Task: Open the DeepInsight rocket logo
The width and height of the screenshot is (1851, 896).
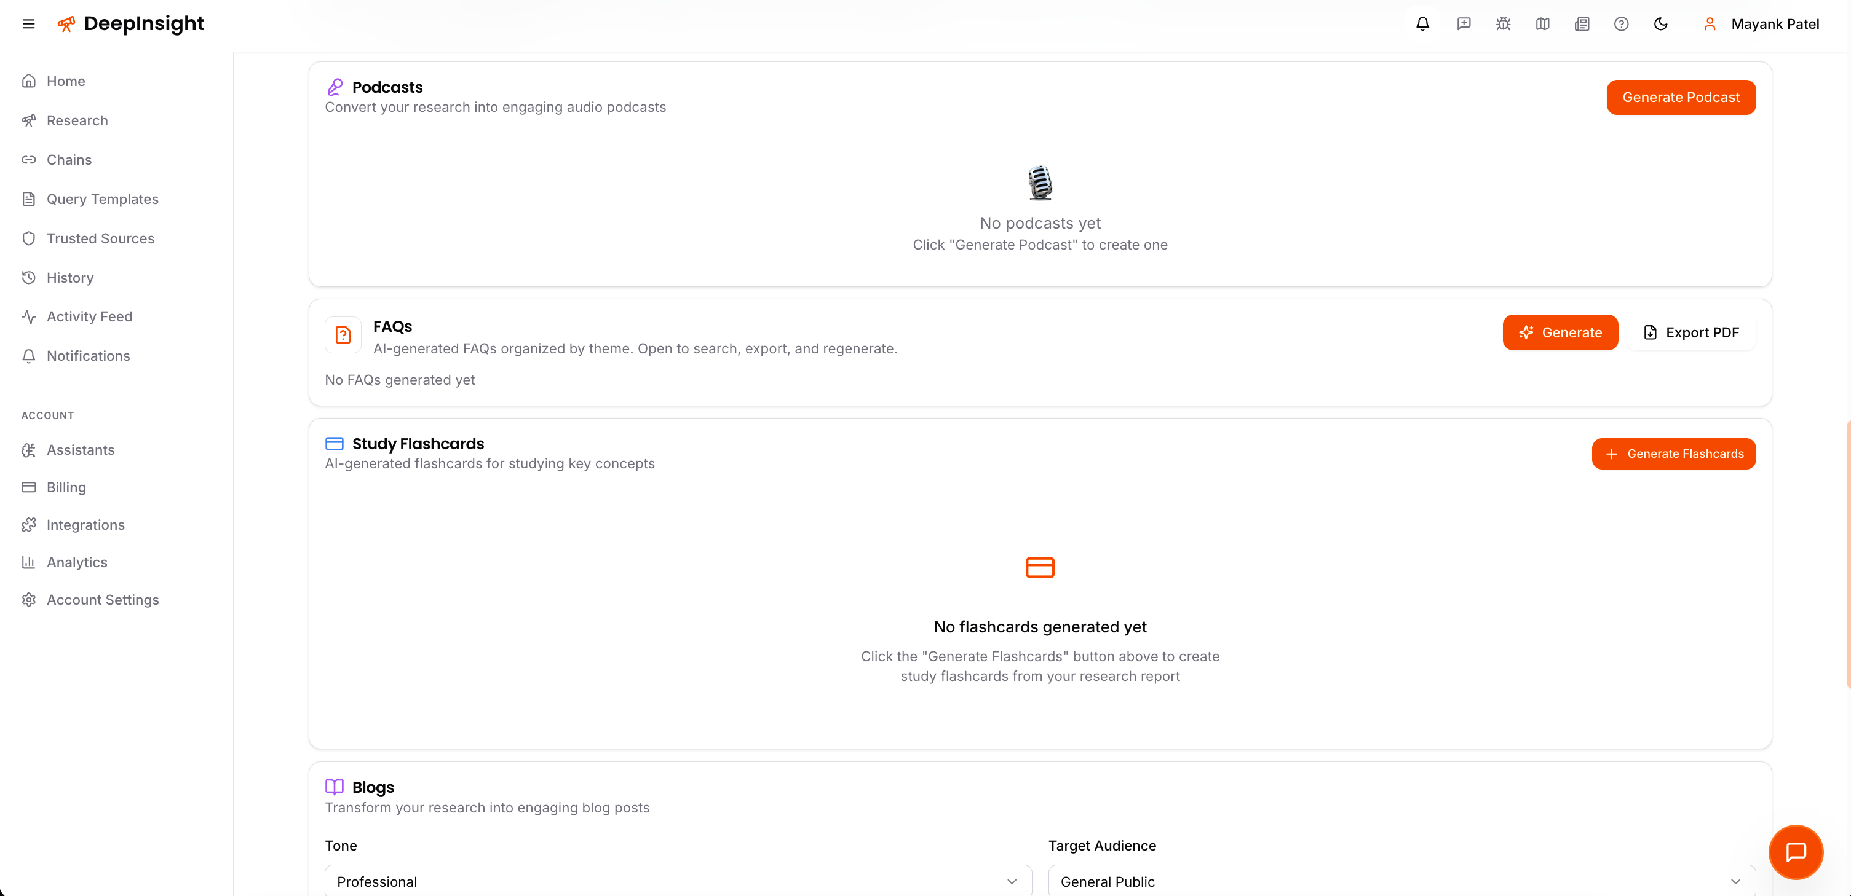Action: [65, 23]
